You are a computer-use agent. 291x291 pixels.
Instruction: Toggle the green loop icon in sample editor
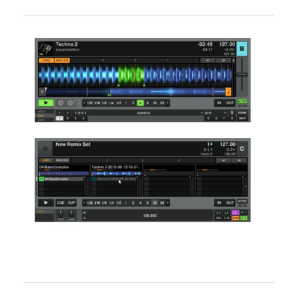244,218
